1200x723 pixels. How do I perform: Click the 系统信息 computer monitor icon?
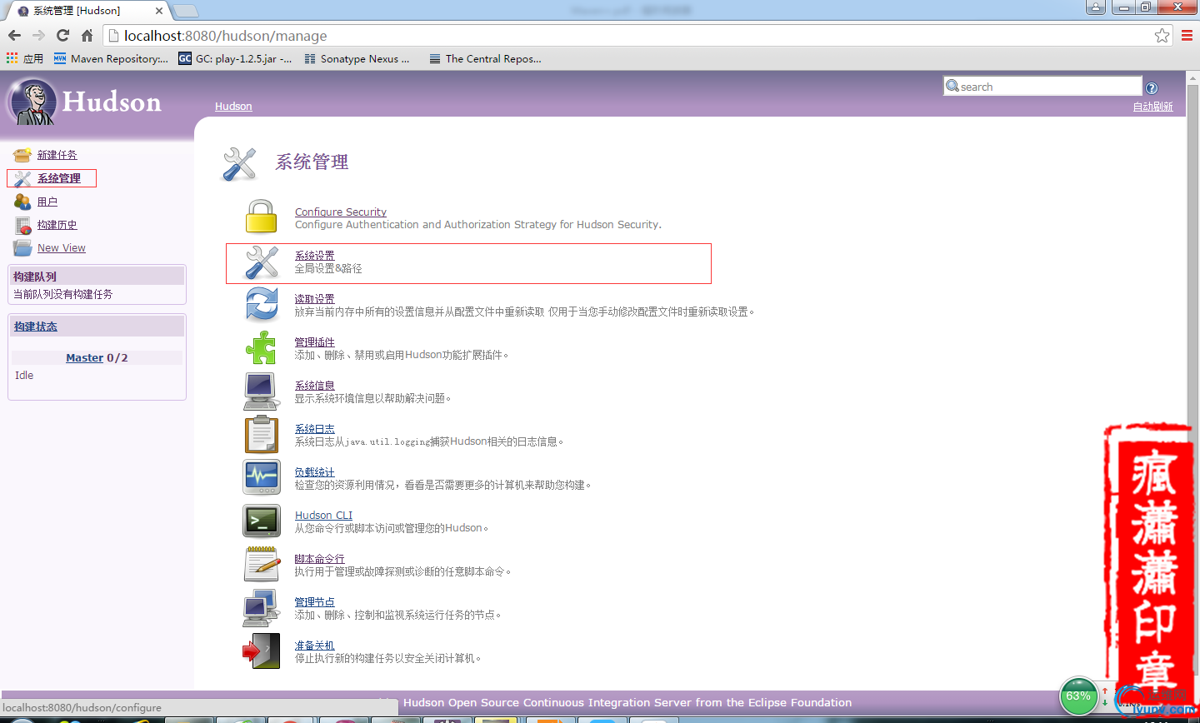tap(261, 391)
